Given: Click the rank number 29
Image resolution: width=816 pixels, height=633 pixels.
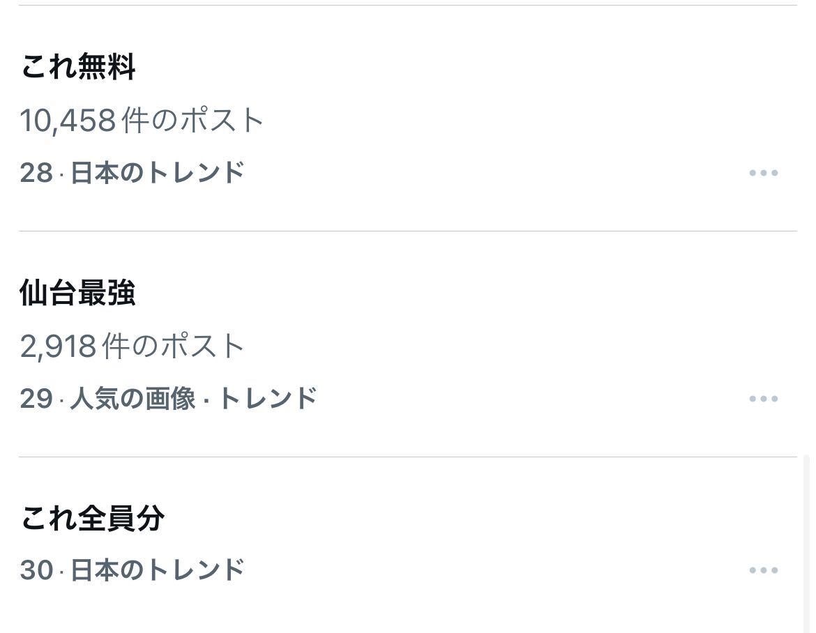Looking at the screenshot, I should pyautogui.click(x=36, y=399).
